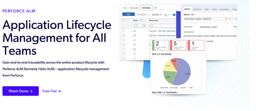Check the box for issue 50
The image size is (256, 111).
point(123,31)
